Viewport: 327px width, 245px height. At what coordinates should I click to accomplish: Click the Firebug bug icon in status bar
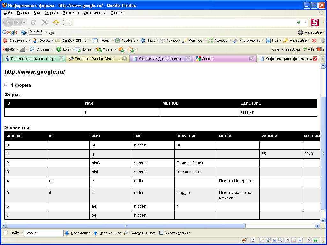[x=244, y=240]
